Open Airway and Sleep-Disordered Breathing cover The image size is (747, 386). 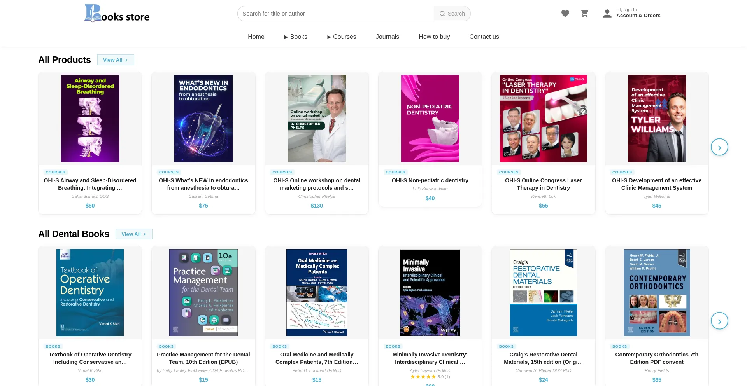pyautogui.click(x=90, y=119)
